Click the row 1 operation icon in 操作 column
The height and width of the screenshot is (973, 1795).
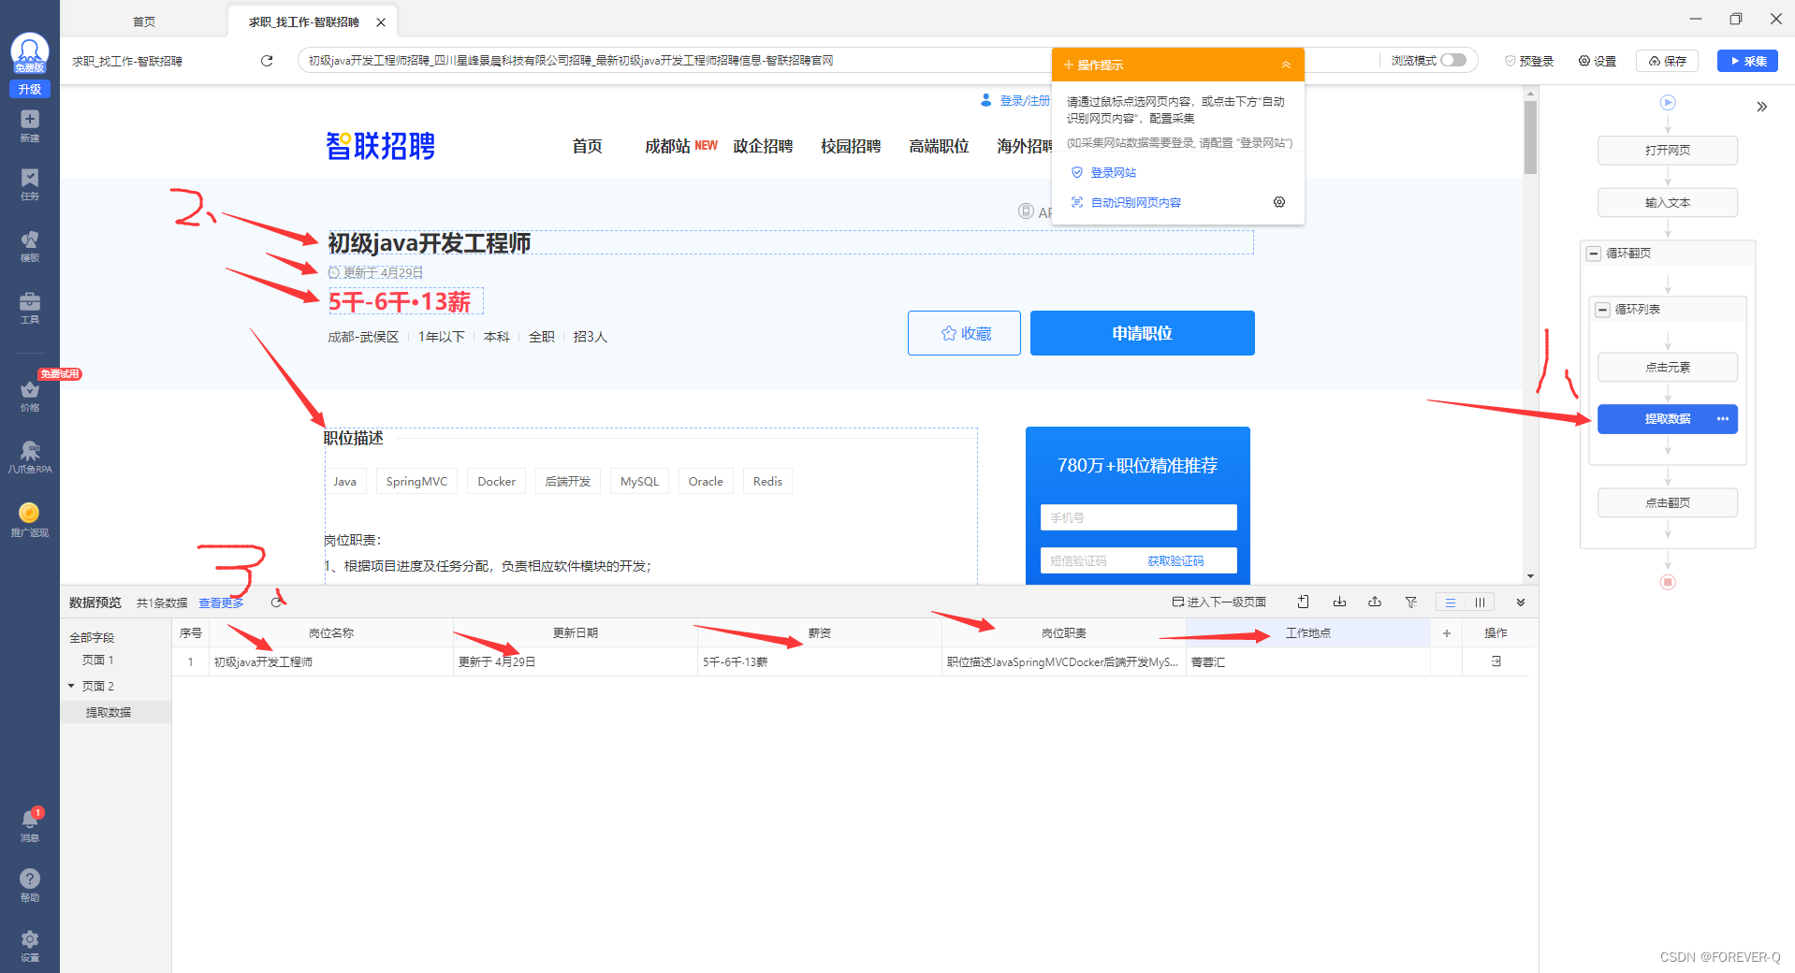pos(1496,661)
